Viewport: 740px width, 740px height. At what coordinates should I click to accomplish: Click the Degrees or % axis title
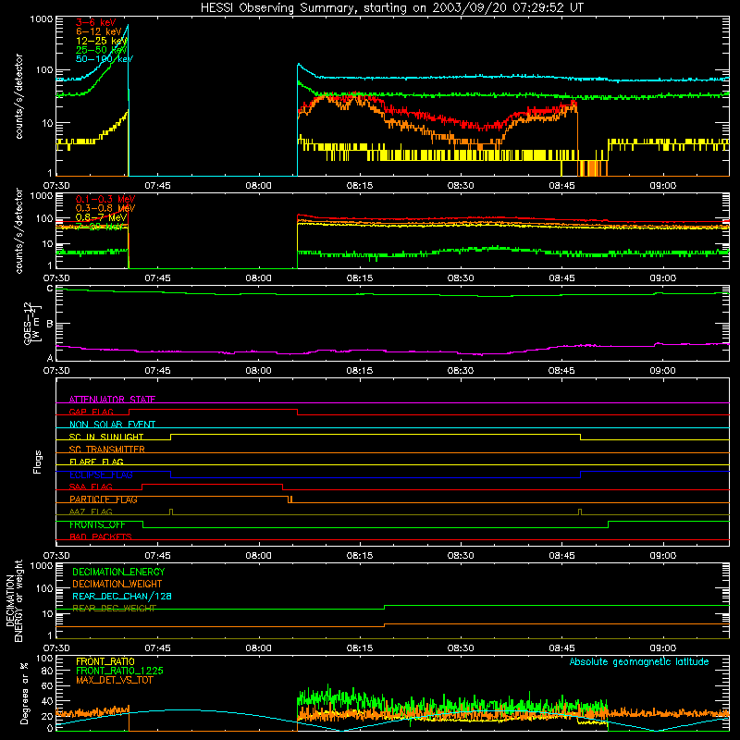(24, 694)
